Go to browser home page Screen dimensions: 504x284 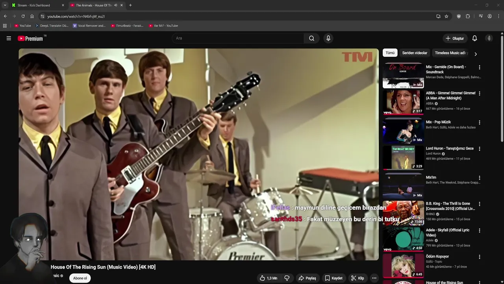pyautogui.click(x=32, y=16)
